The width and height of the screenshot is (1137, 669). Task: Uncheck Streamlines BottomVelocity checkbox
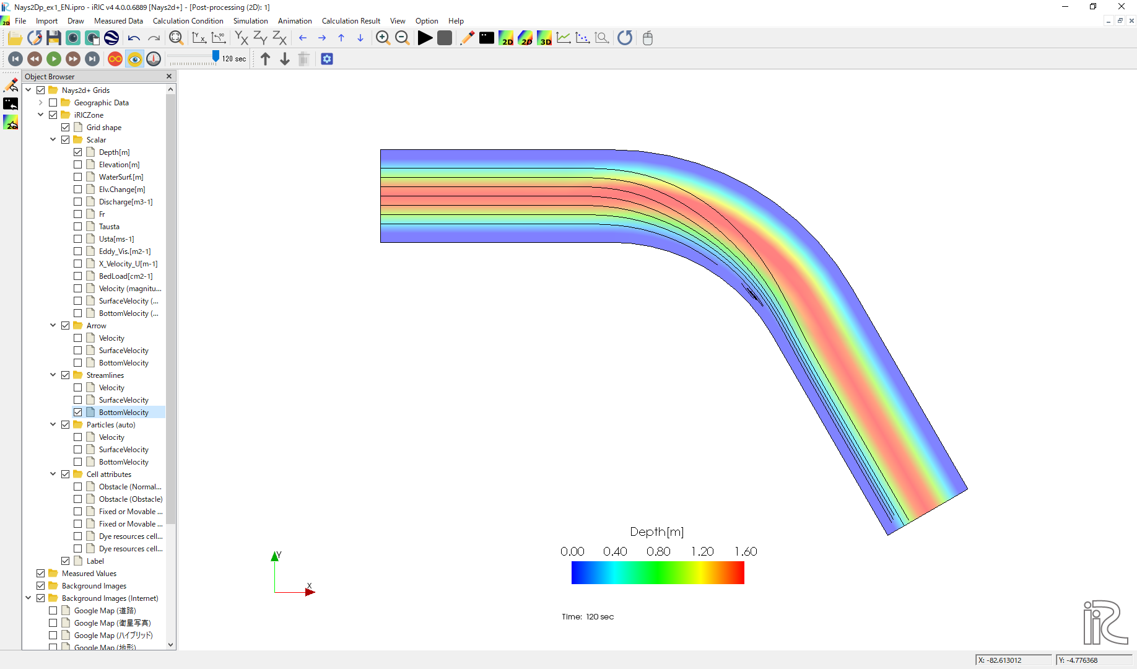[77, 413]
